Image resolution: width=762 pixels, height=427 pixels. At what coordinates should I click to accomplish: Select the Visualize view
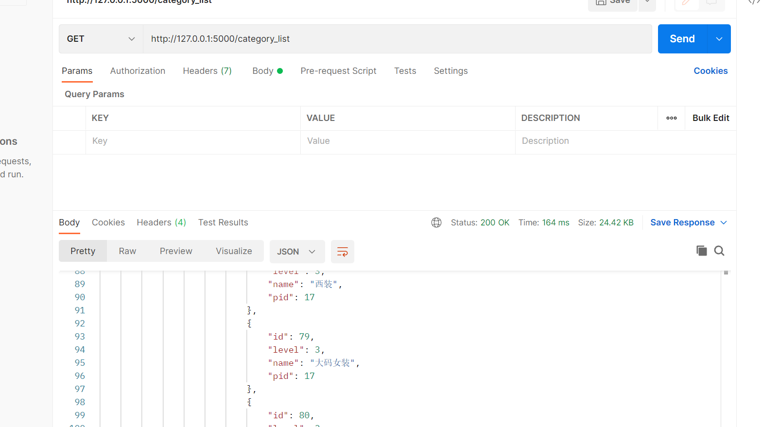tap(234, 251)
